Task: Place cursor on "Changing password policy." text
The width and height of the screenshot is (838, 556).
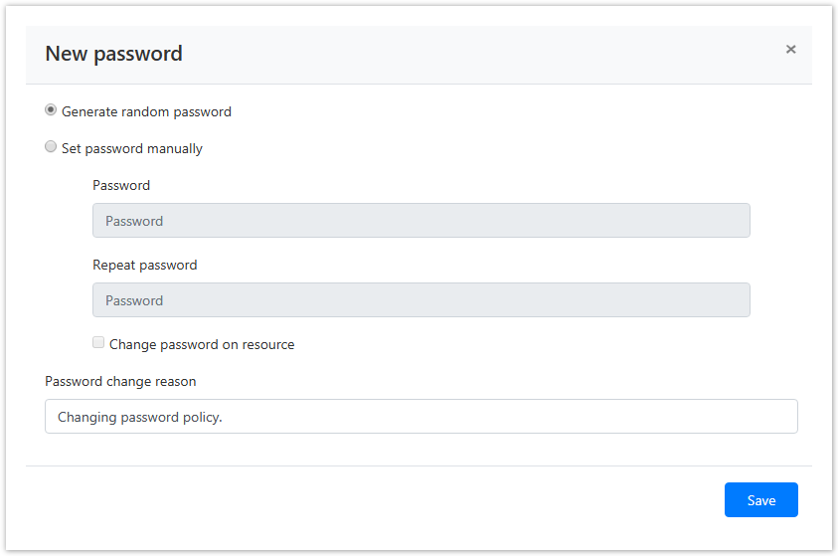Action: tap(140, 418)
